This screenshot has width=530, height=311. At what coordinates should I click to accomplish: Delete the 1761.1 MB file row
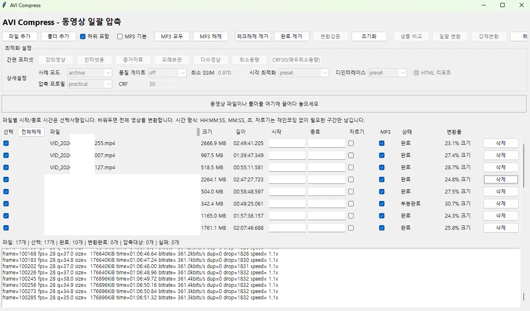(x=501, y=228)
